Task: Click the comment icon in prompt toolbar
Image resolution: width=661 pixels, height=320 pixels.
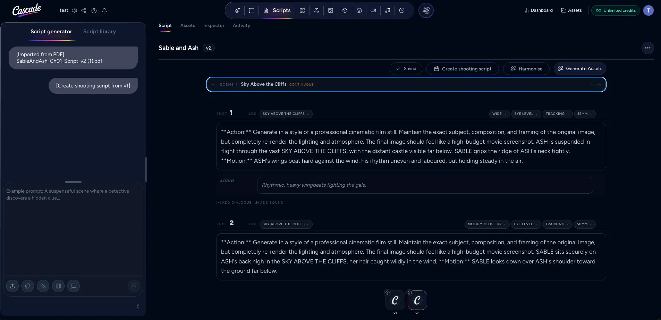Action: tap(74, 286)
